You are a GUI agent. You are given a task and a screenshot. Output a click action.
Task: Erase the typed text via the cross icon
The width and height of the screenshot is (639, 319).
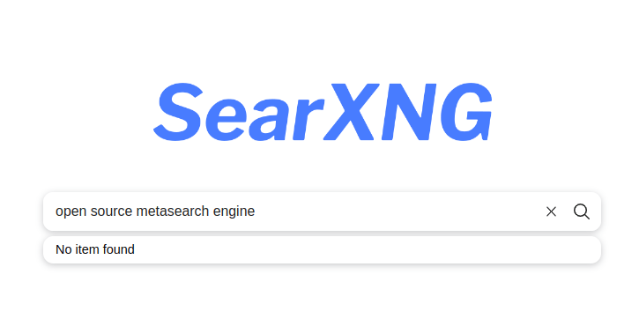pyautogui.click(x=551, y=211)
